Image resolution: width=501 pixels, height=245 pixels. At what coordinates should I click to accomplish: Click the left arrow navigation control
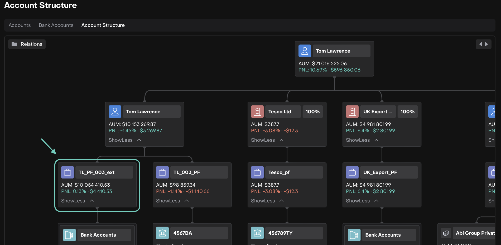pyautogui.click(x=480, y=44)
